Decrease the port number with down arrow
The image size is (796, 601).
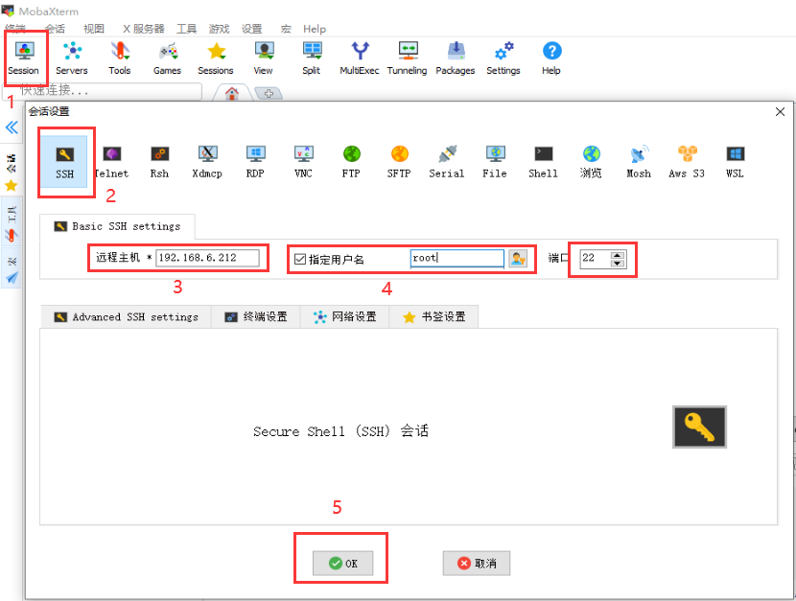[618, 264]
